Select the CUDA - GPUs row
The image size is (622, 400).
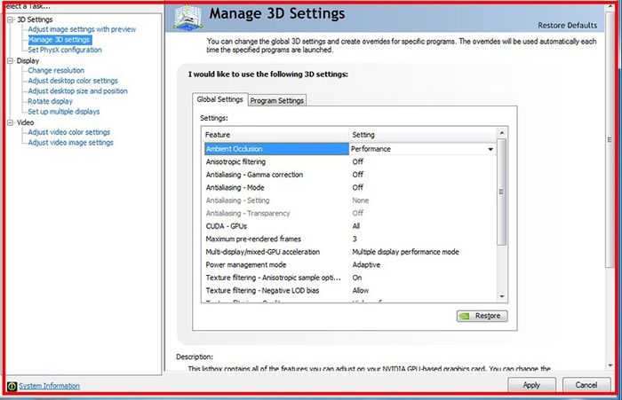350,226
